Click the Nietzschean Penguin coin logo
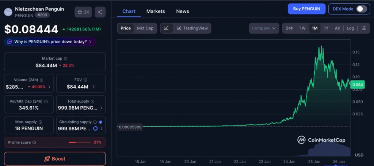The image size is (374, 166). point(8,12)
